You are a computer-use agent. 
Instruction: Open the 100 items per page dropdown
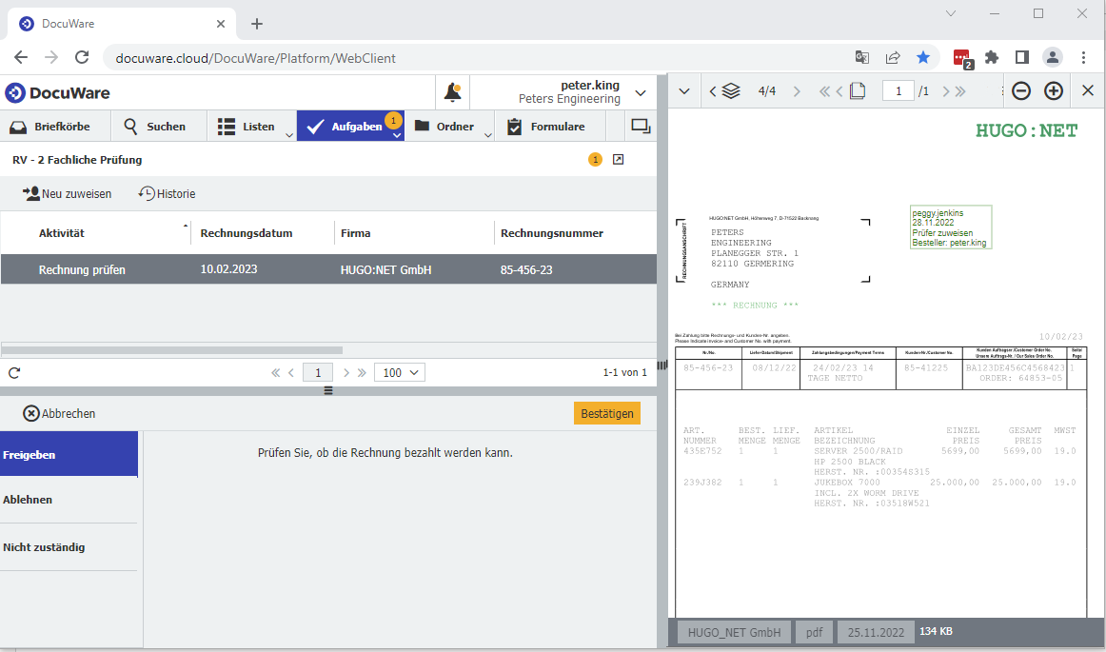(399, 373)
